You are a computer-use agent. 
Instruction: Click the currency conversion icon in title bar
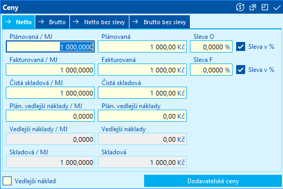click(x=240, y=7)
